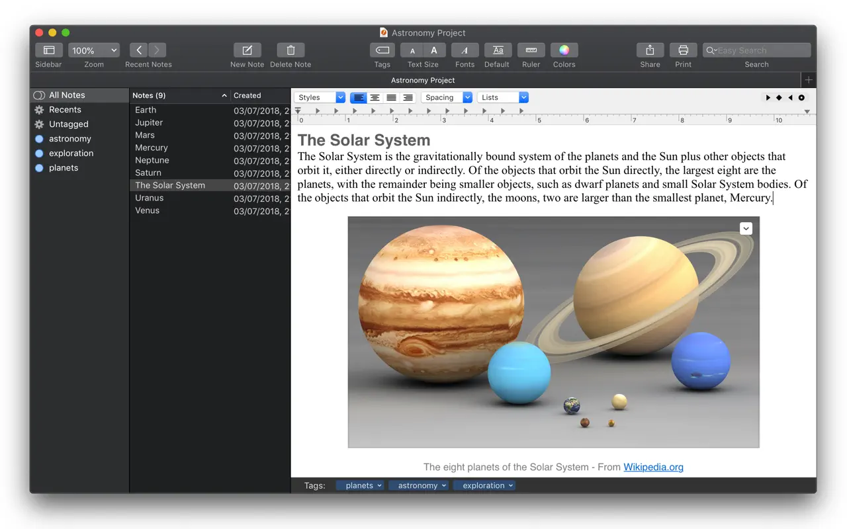
Task: Expand the Styles dropdown
Action: coord(320,97)
